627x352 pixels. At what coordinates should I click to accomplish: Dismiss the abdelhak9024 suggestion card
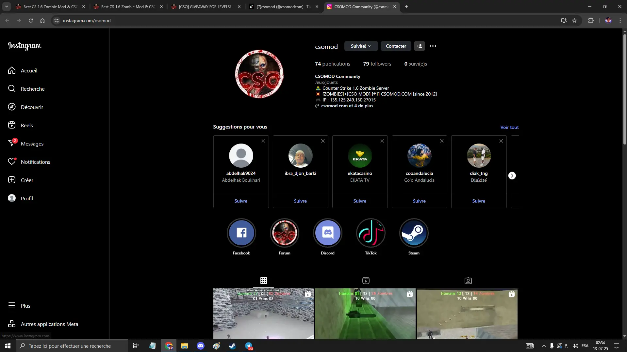click(x=263, y=141)
